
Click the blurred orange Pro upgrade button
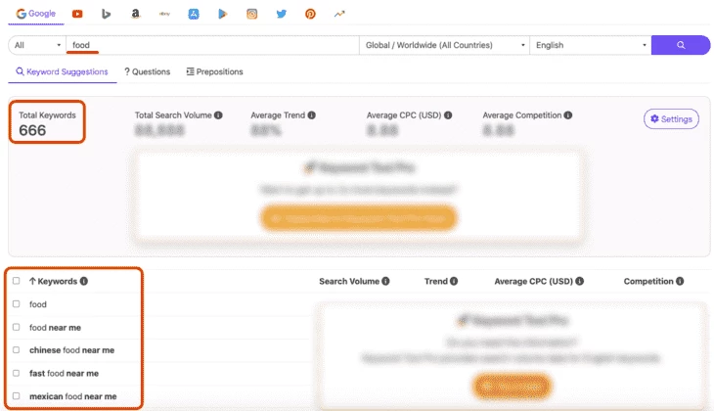pos(359,218)
